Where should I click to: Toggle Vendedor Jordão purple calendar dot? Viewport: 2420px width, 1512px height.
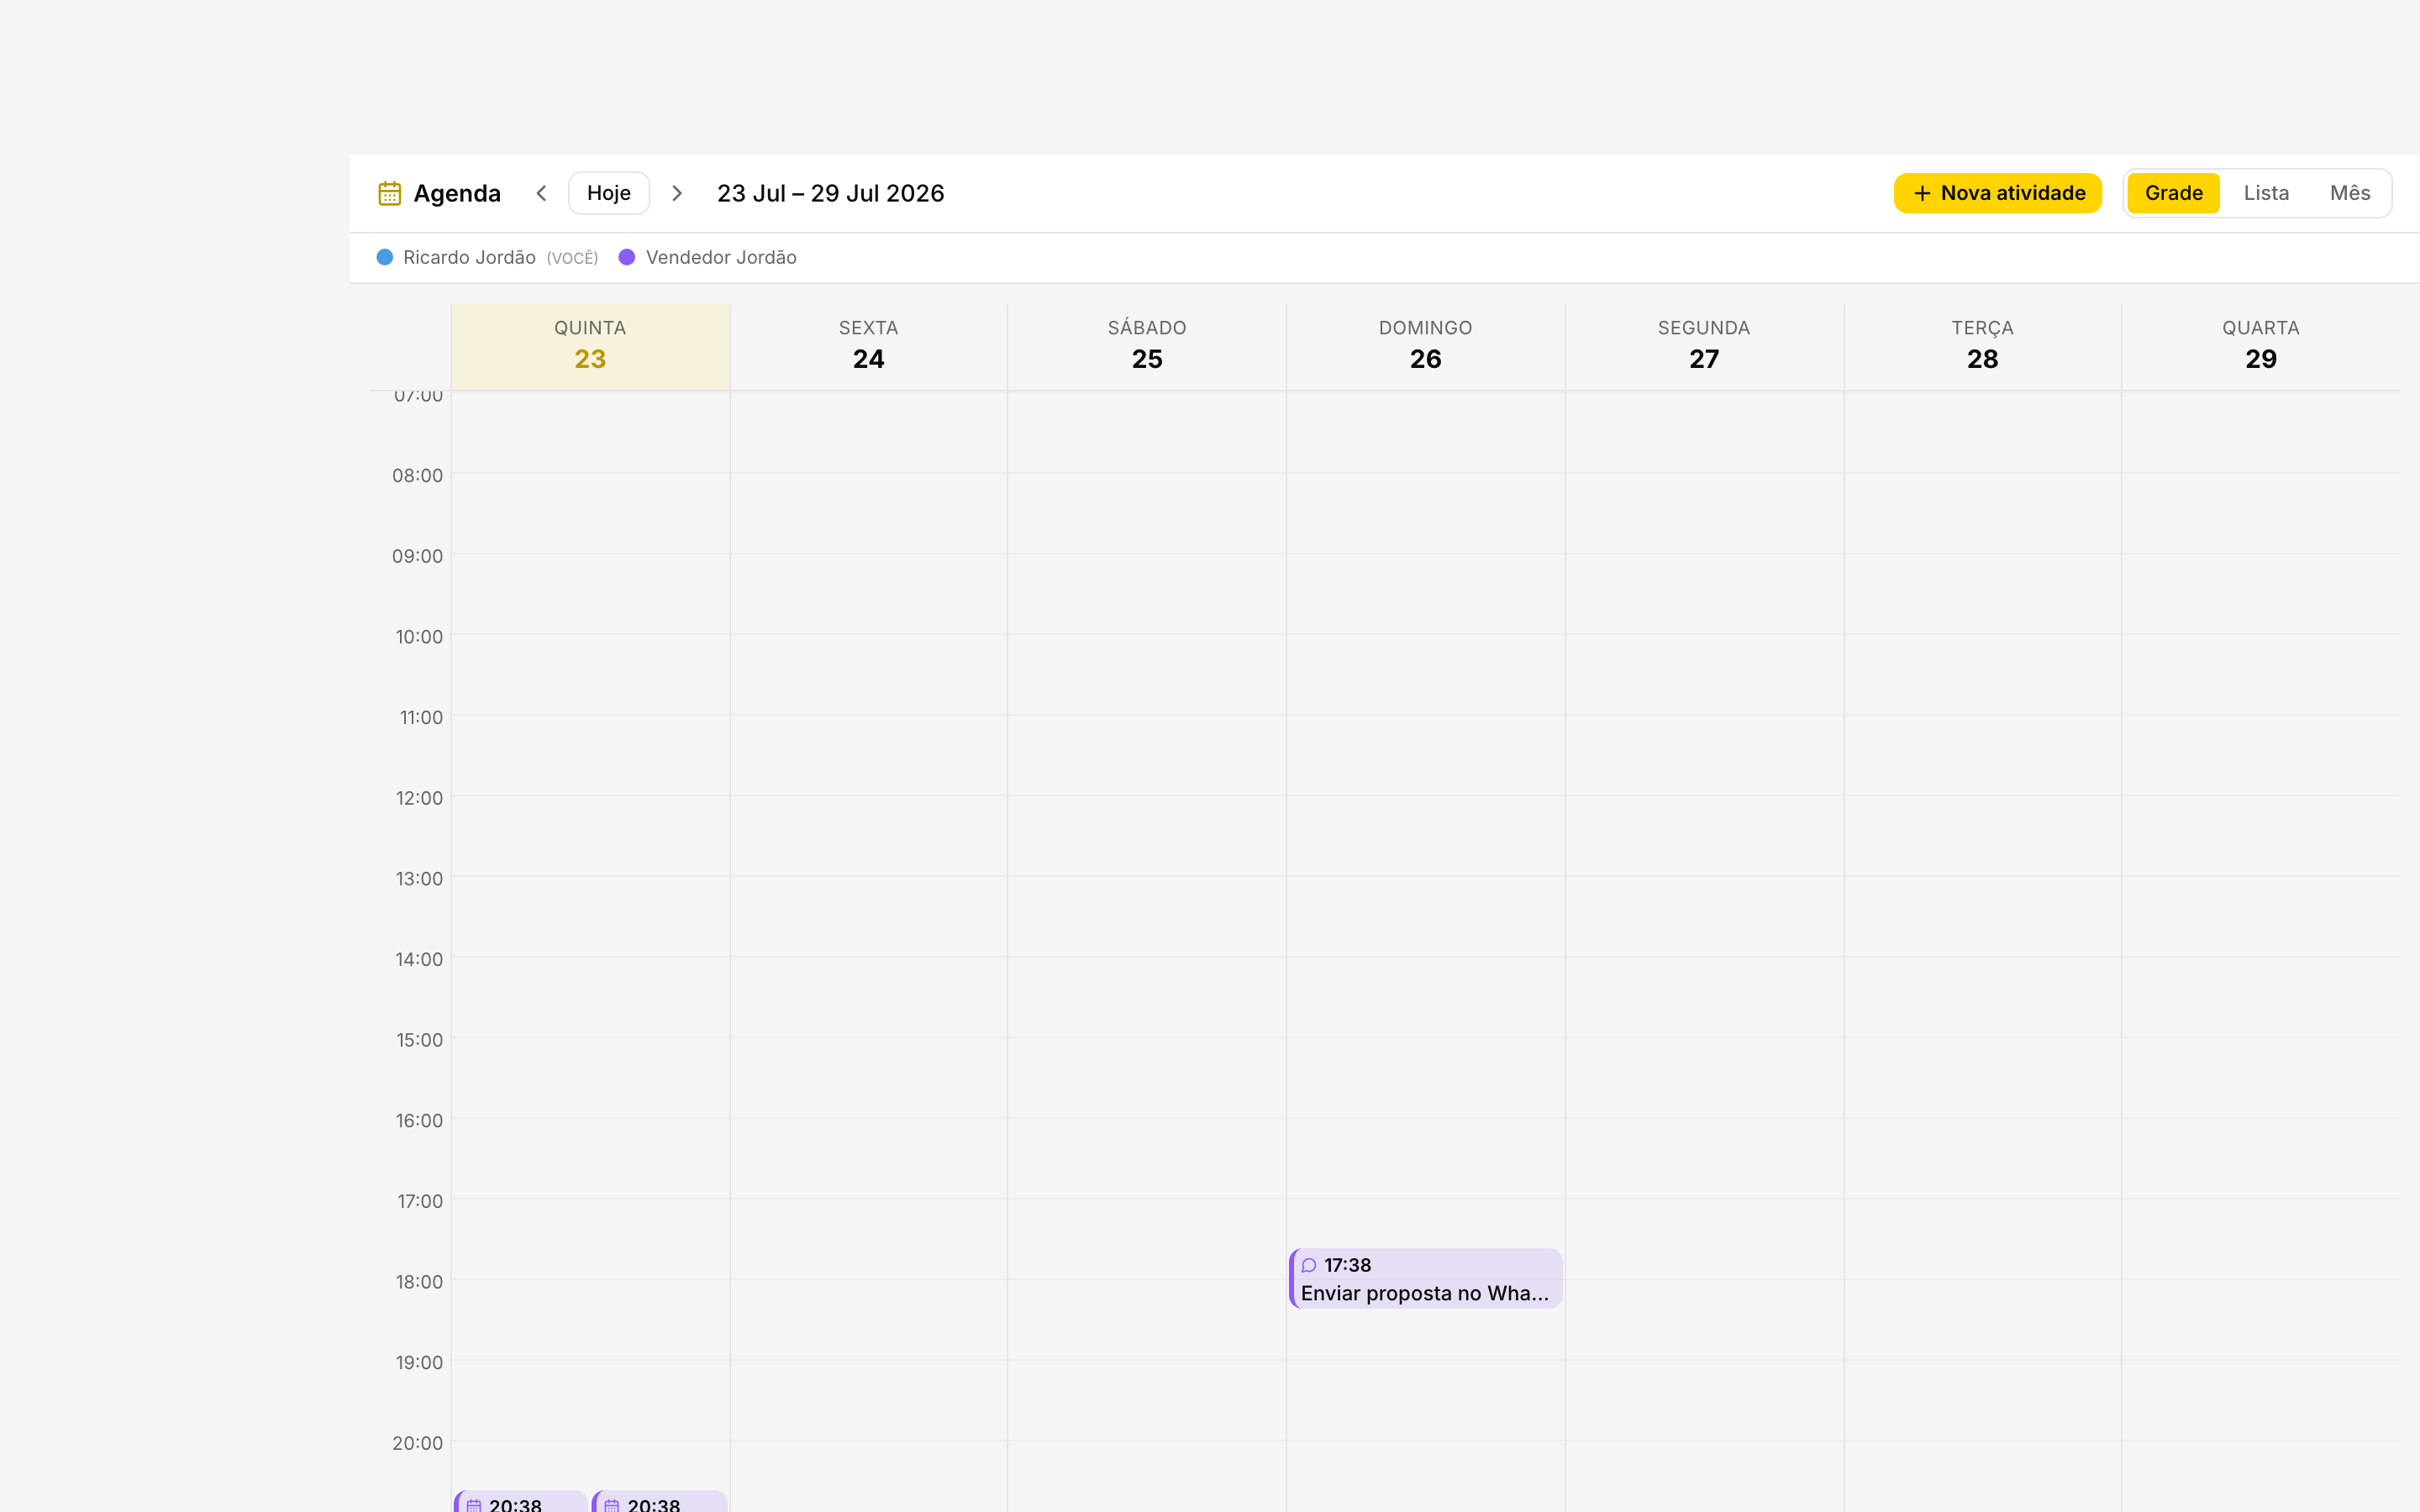click(627, 257)
